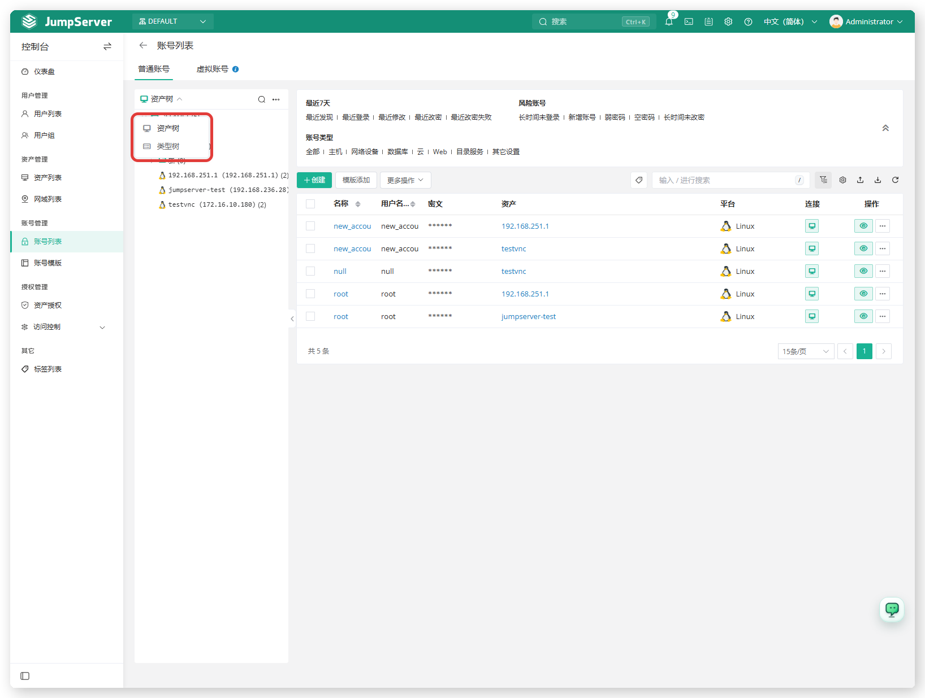Open the notifications bell icon
This screenshot has width=925, height=698.
pyautogui.click(x=669, y=21)
